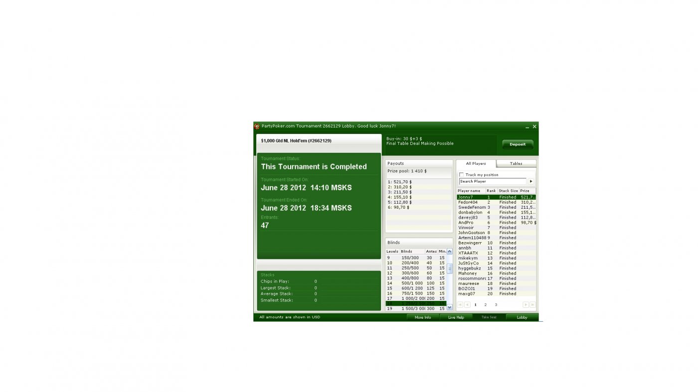Select player row Fedor404
This screenshot has height=392, width=698.
(x=497, y=202)
